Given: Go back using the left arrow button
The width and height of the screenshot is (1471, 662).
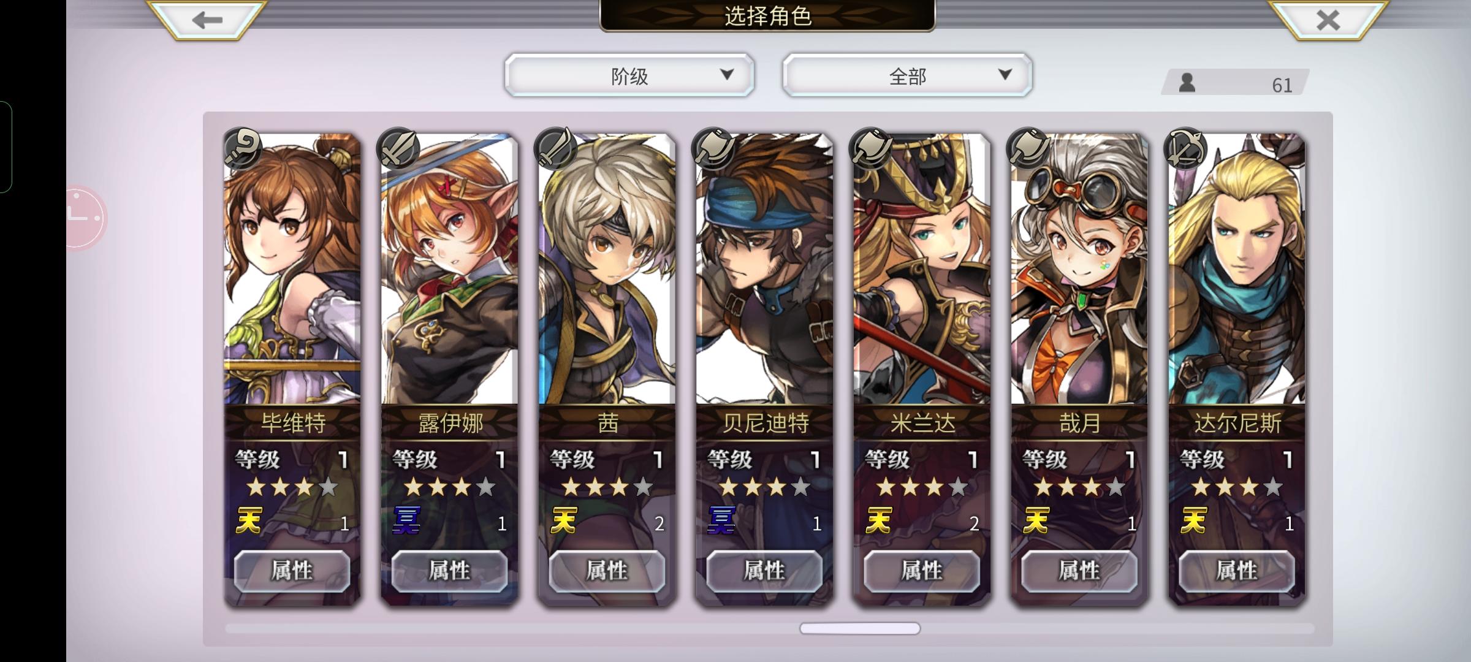Looking at the screenshot, I should coord(207,20).
